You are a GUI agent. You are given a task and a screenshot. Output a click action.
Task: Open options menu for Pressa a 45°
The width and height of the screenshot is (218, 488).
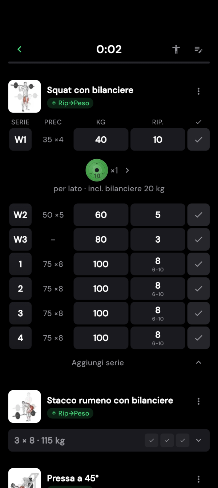point(198,479)
